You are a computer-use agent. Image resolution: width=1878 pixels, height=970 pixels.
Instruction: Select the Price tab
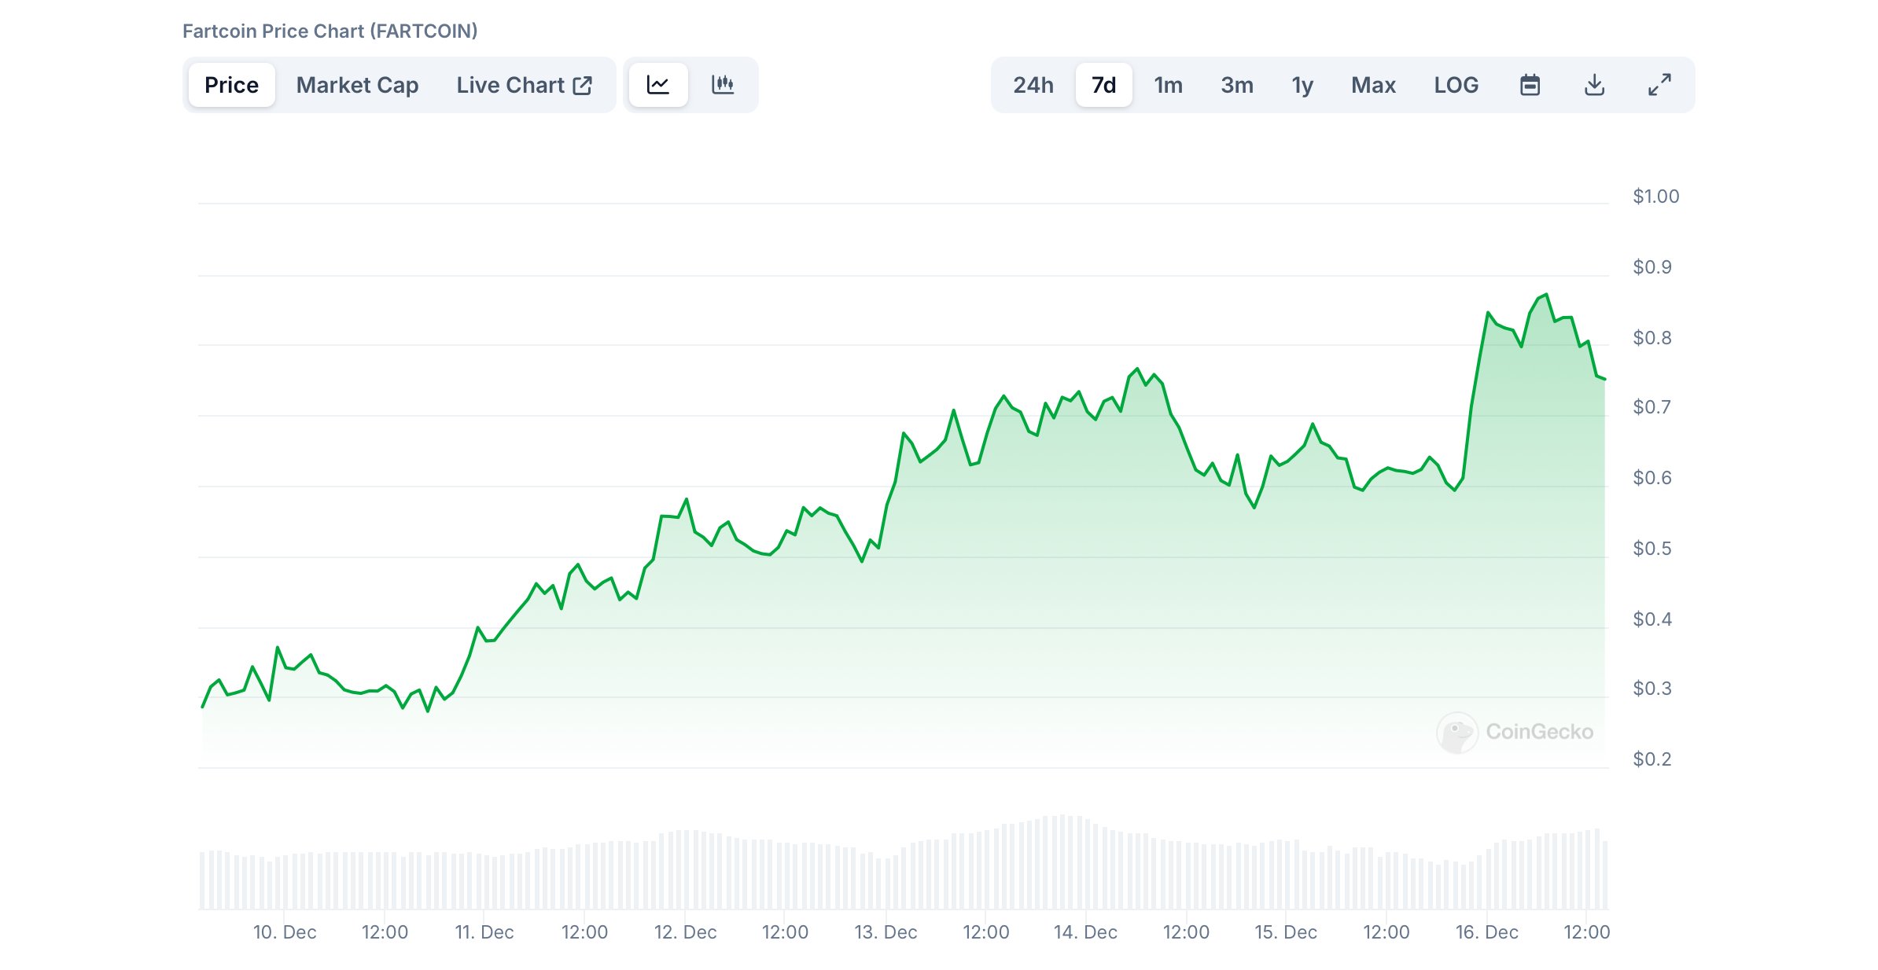click(231, 85)
